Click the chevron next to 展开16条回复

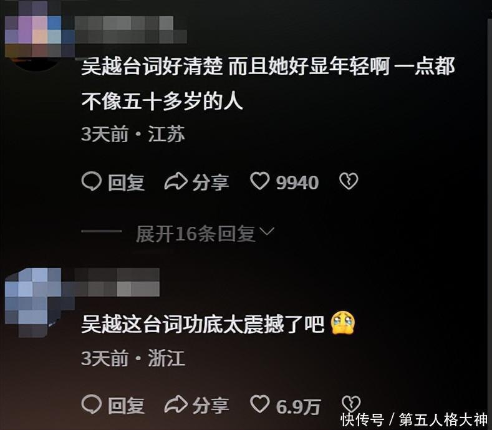[x=268, y=231]
